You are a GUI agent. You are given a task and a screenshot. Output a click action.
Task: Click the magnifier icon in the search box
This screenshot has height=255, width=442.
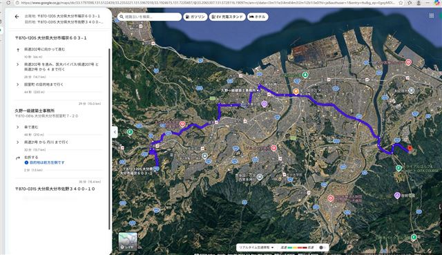click(x=122, y=17)
